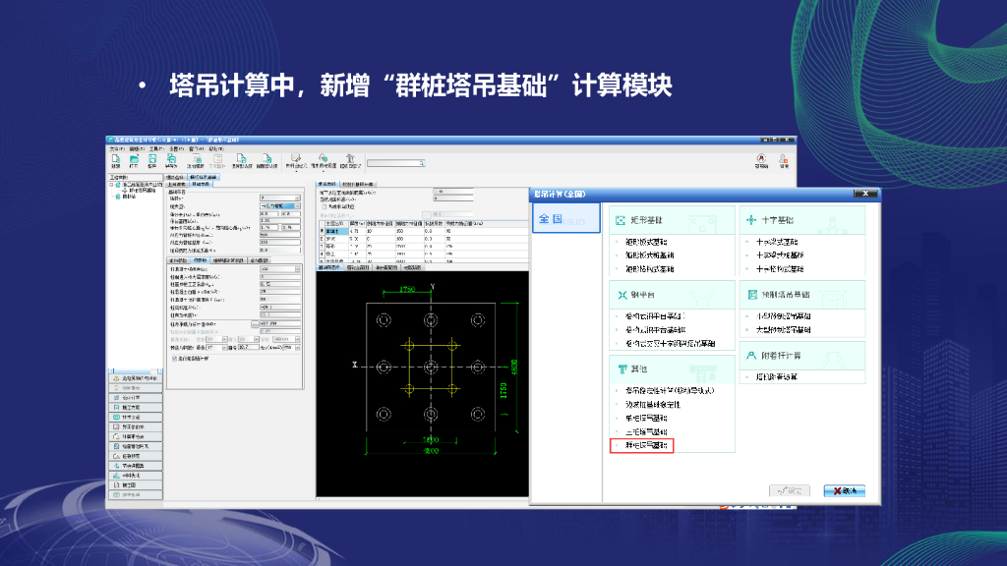Click the 十字基础 category icon

(x=751, y=220)
